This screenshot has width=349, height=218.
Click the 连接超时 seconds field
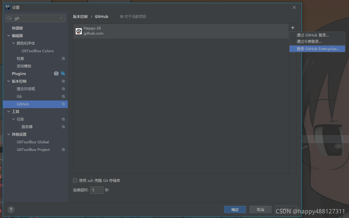[97, 190]
